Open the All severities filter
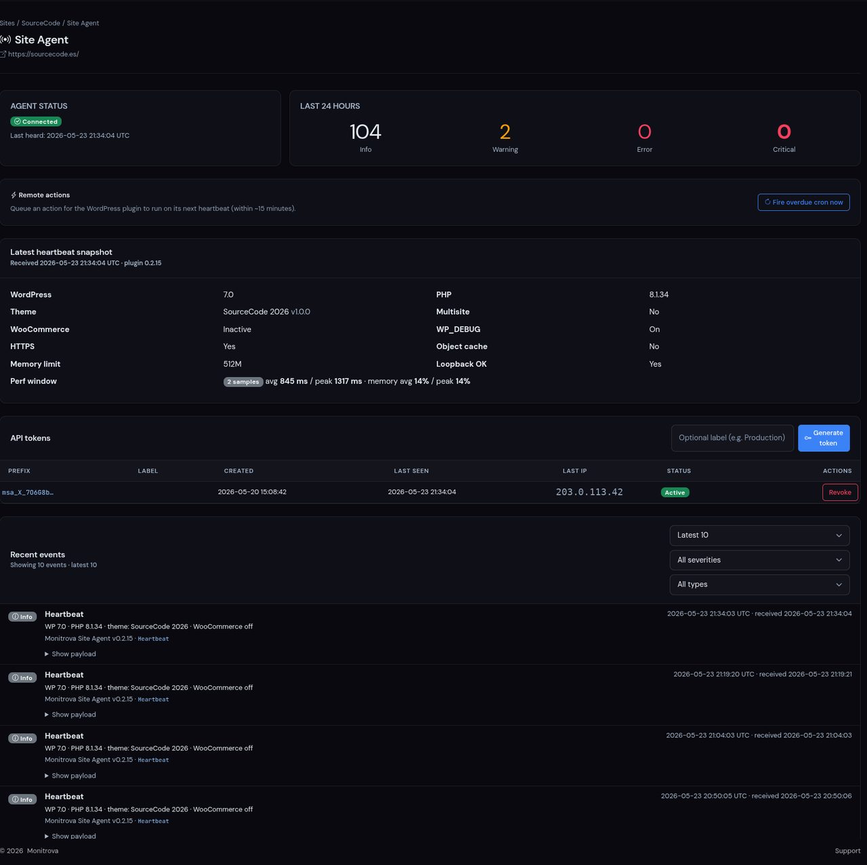The image size is (867, 865). [x=759, y=560]
